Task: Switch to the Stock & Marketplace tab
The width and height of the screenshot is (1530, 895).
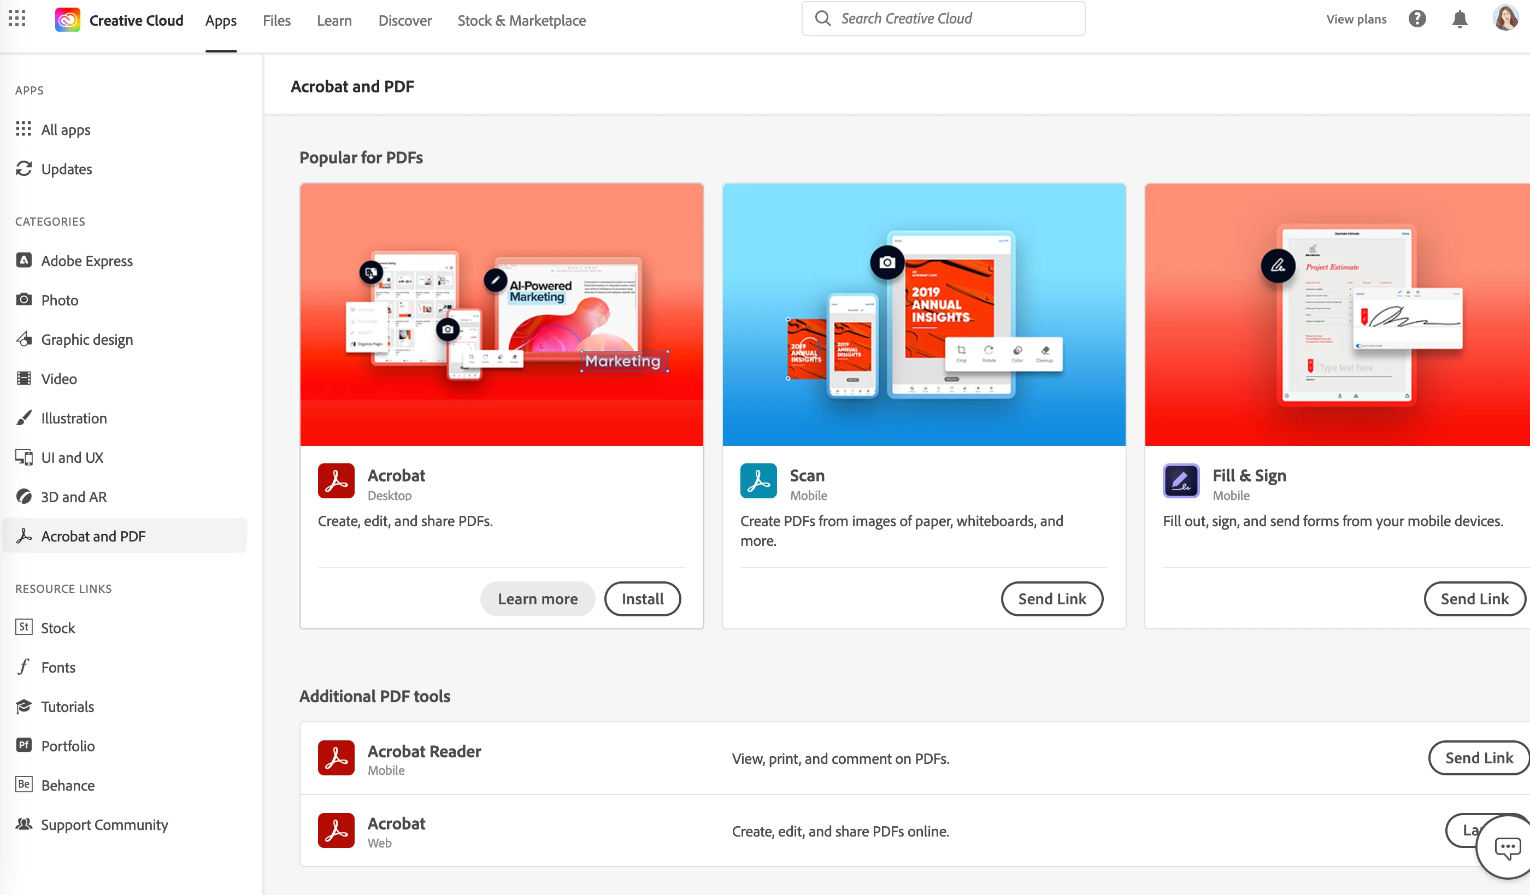Action: pyautogui.click(x=521, y=20)
